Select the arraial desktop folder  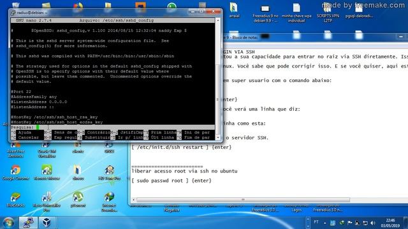pyautogui.click(x=234, y=10)
